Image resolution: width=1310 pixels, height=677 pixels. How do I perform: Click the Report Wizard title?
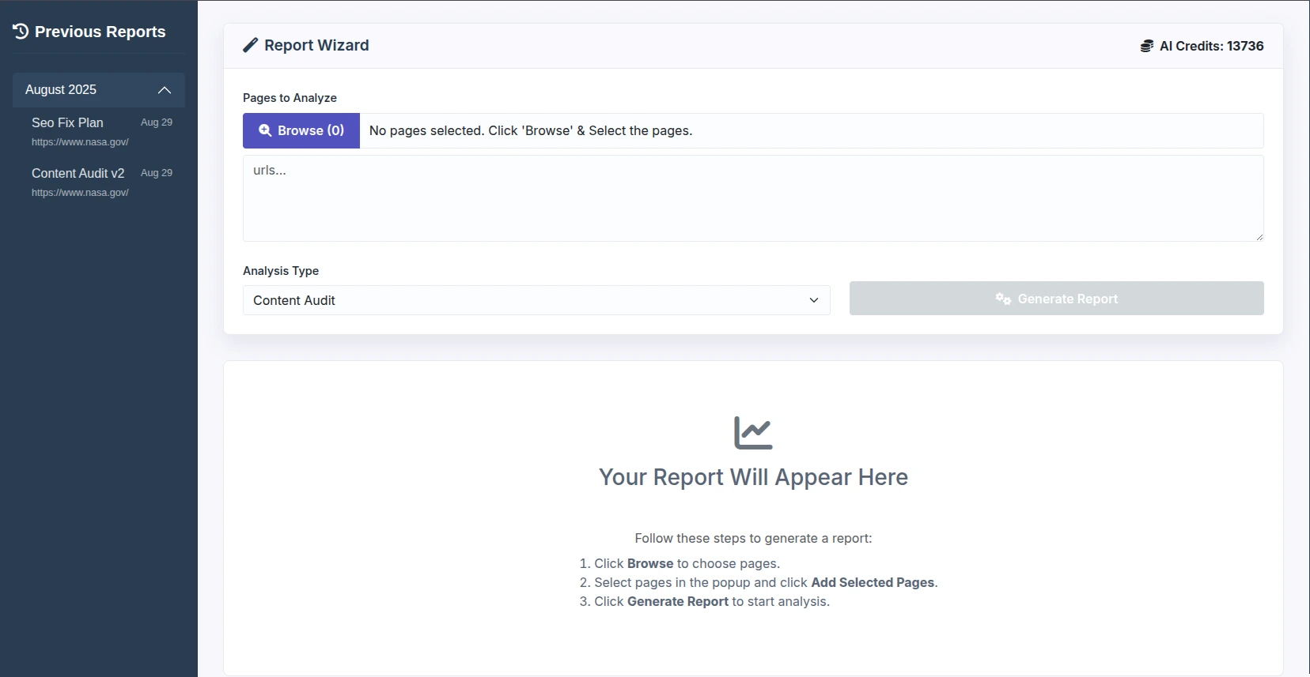316,45
